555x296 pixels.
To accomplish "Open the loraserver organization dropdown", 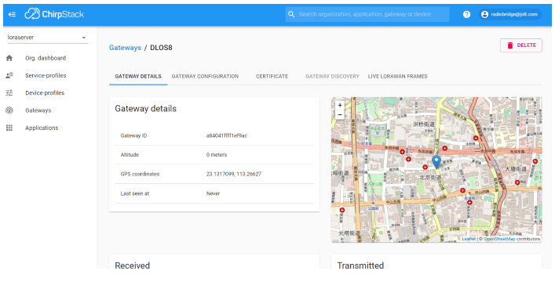I will point(47,38).
